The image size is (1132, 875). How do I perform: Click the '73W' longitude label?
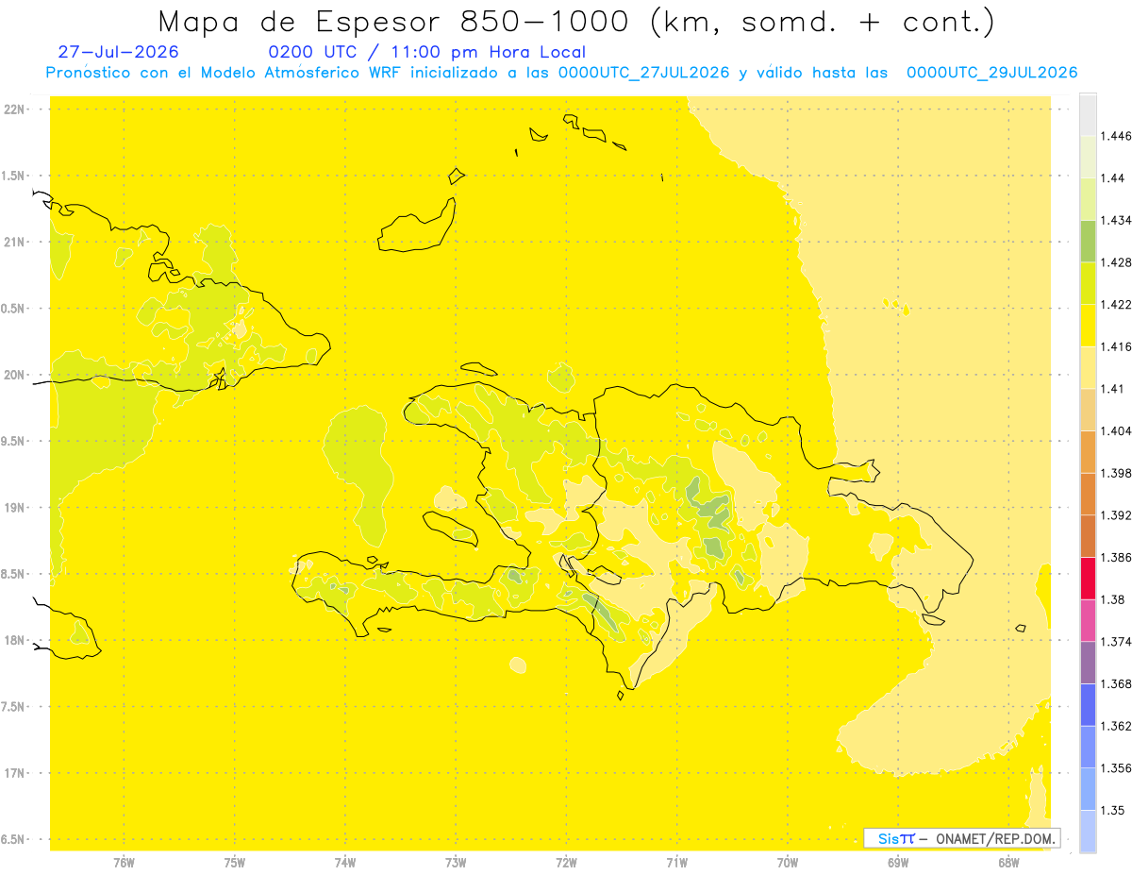coord(456,862)
